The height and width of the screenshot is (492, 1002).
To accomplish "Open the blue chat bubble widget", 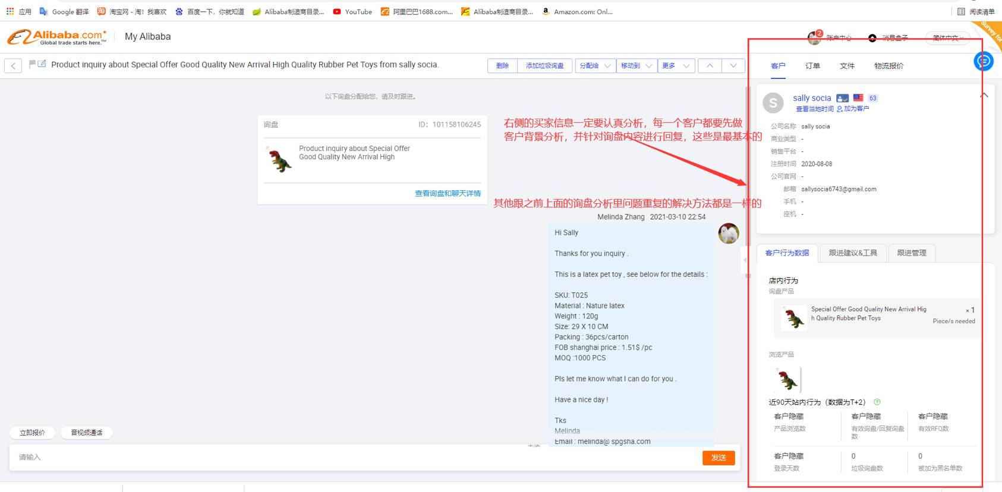I will coord(984,61).
